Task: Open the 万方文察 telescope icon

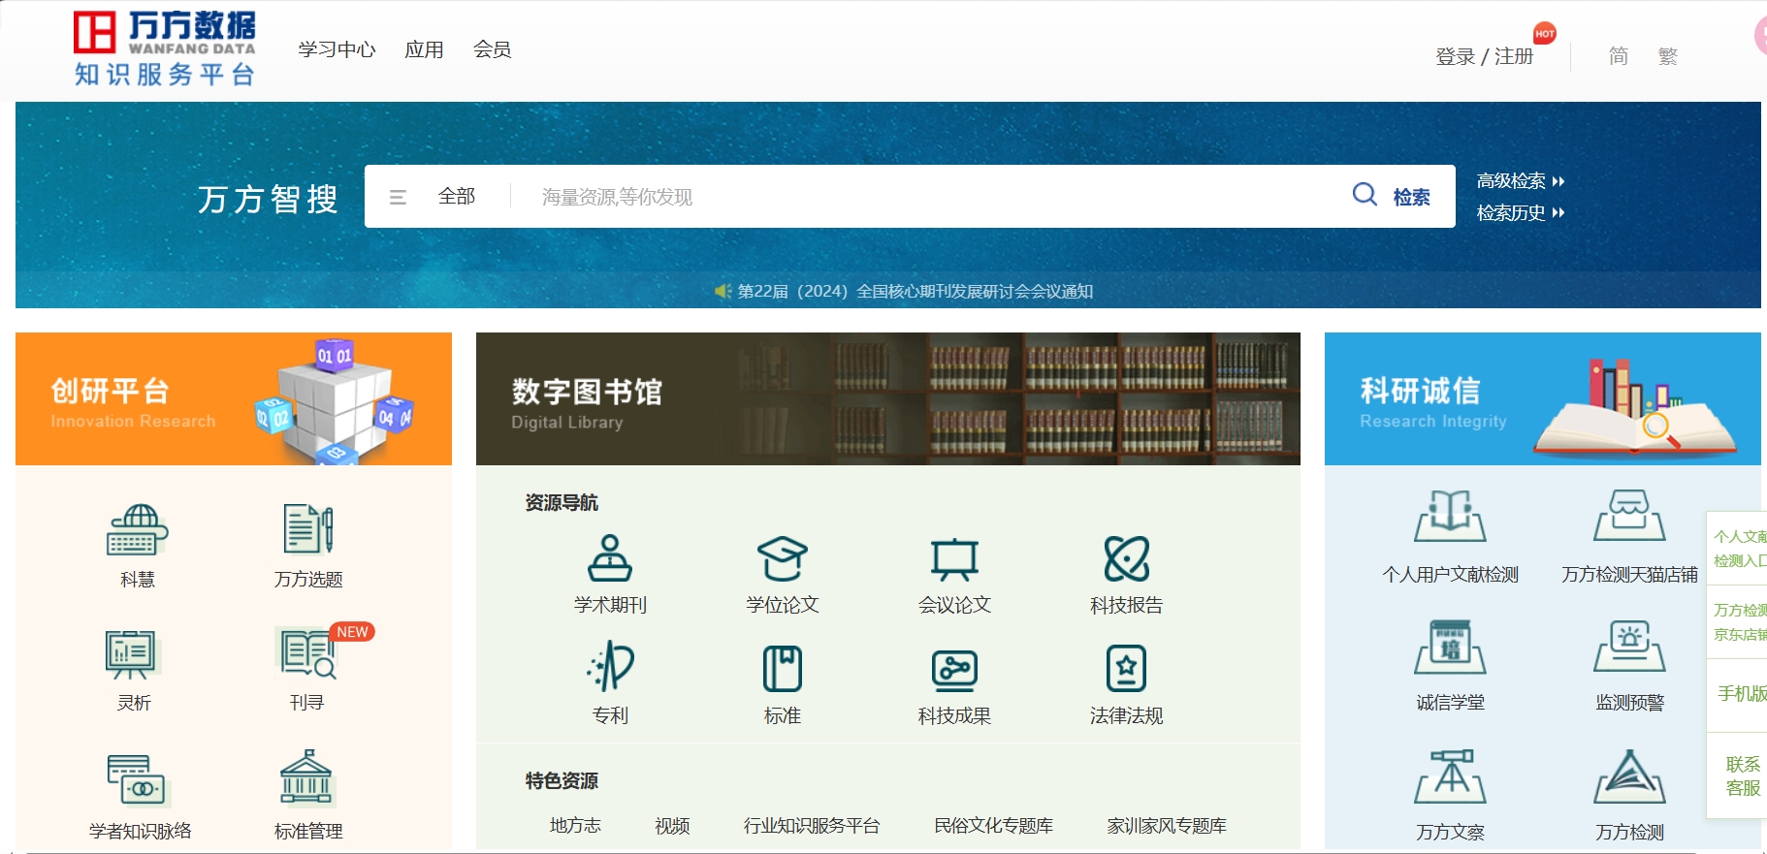Action: tap(1450, 776)
